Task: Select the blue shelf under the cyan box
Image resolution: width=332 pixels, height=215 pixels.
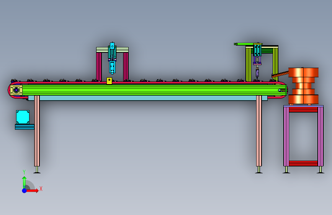Action: [25, 127]
